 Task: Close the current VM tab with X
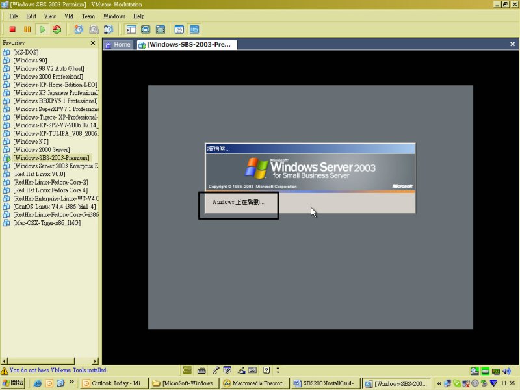(x=512, y=44)
